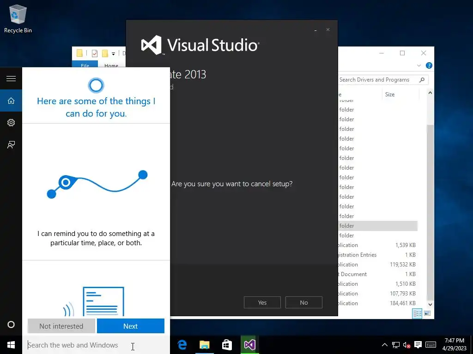473x354 pixels.
Task: Show hidden system tray icons
Action: point(385,345)
